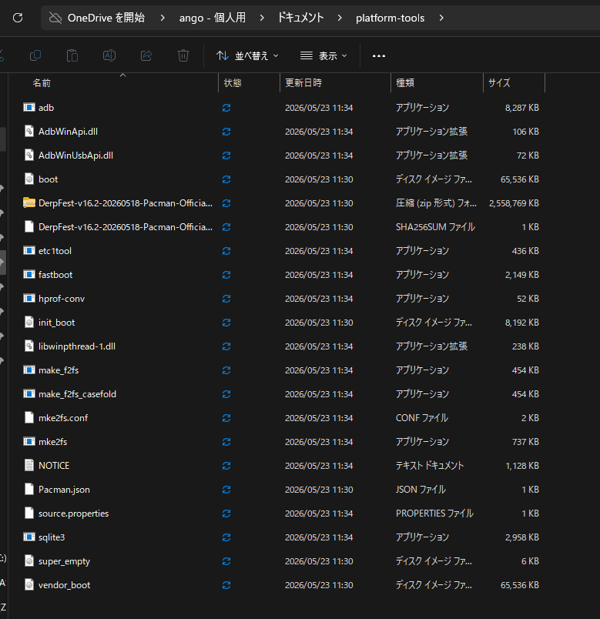Select the sqlite3 application icon
Screen dimensions: 600x619
[29, 537]
